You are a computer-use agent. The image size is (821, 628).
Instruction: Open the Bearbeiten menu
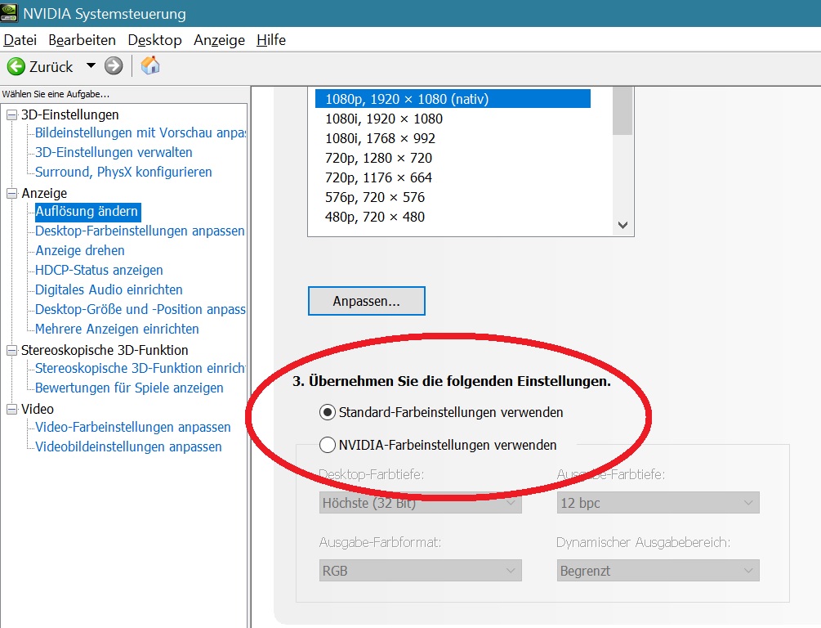click(82, 40)
